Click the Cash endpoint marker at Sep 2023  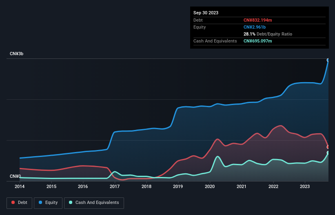pyautogui.click(x=328, y=152)
